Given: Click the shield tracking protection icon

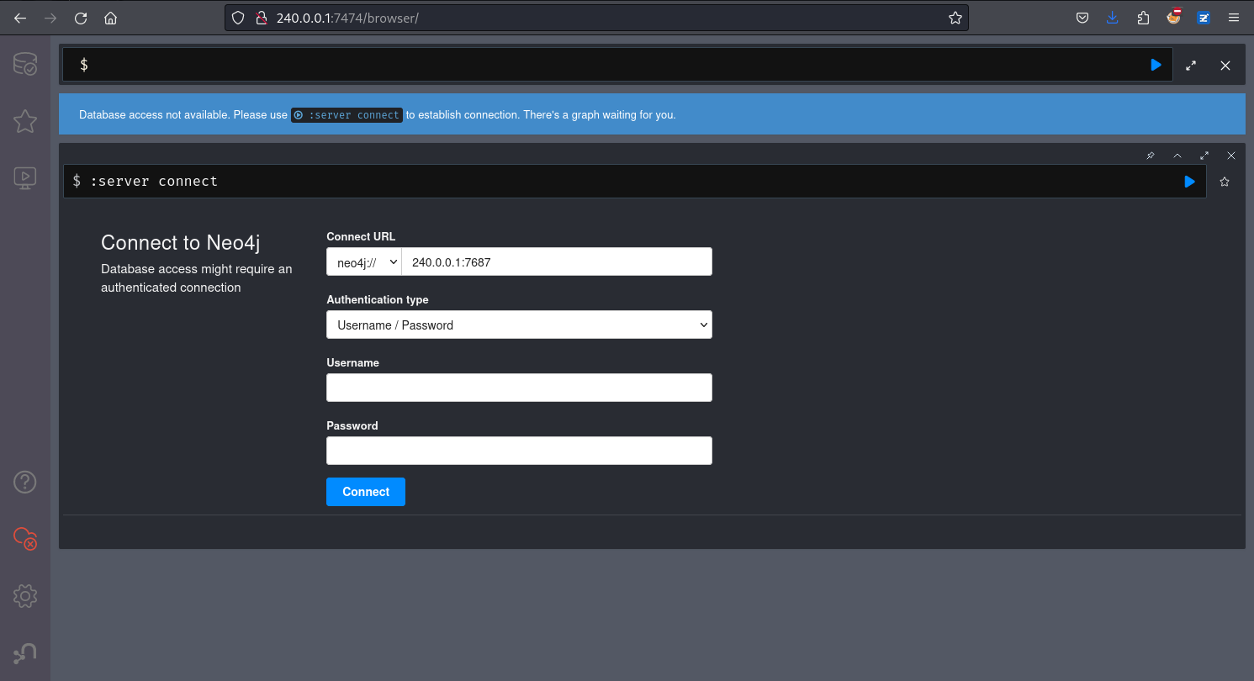Looking at the screenshot, I should 238,18.
